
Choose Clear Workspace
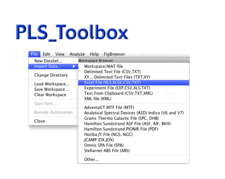click(x=53, y=95)
